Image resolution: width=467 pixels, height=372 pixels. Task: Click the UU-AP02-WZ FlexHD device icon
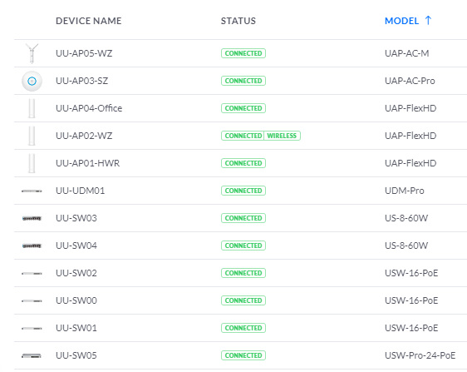click(x=32, y=136)
